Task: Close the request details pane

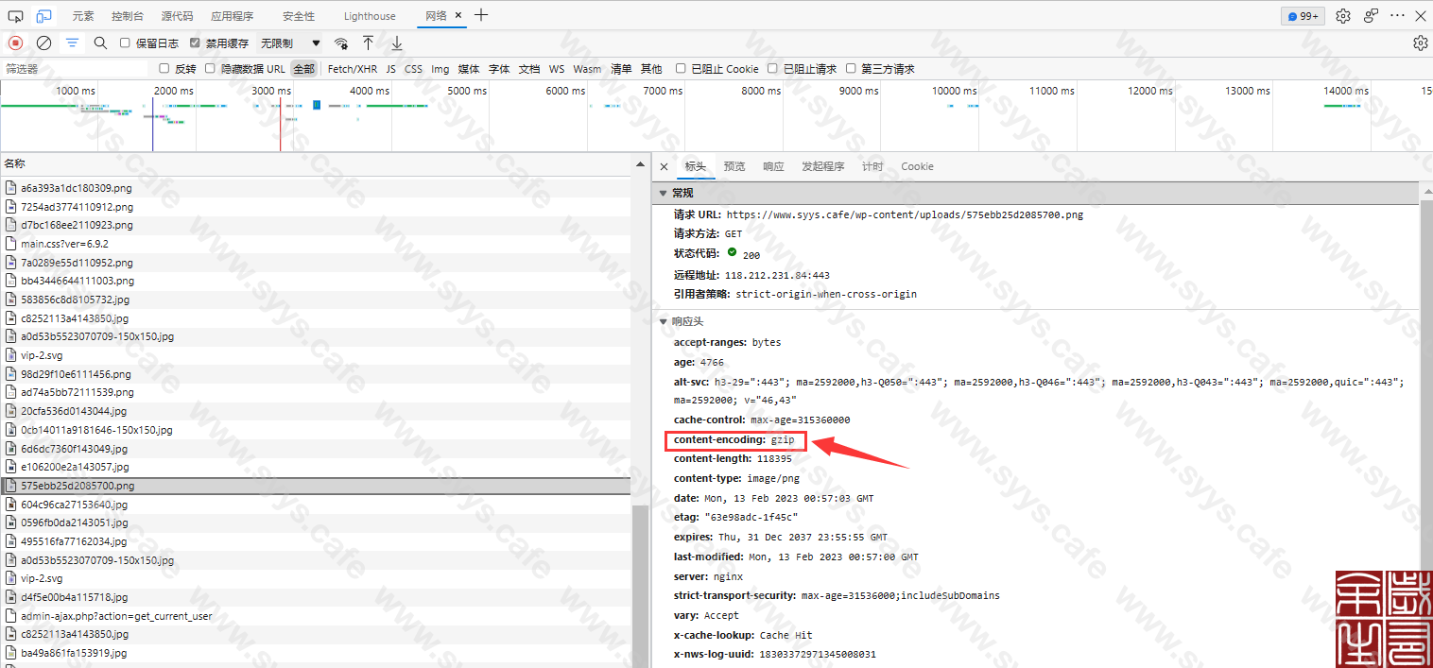Action: tap(664, 166)
